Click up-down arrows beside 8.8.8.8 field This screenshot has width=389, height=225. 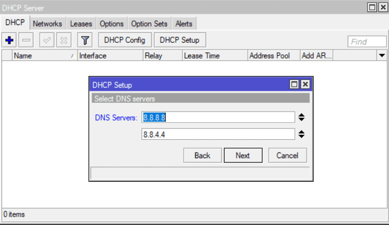pos(302,117)
